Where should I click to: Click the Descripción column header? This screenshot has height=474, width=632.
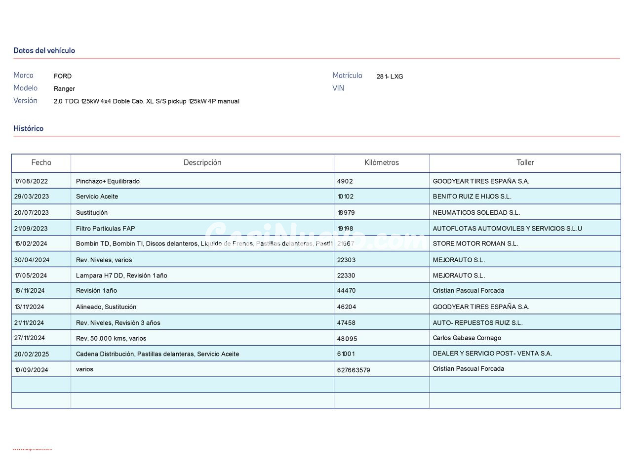pos(202,162)
